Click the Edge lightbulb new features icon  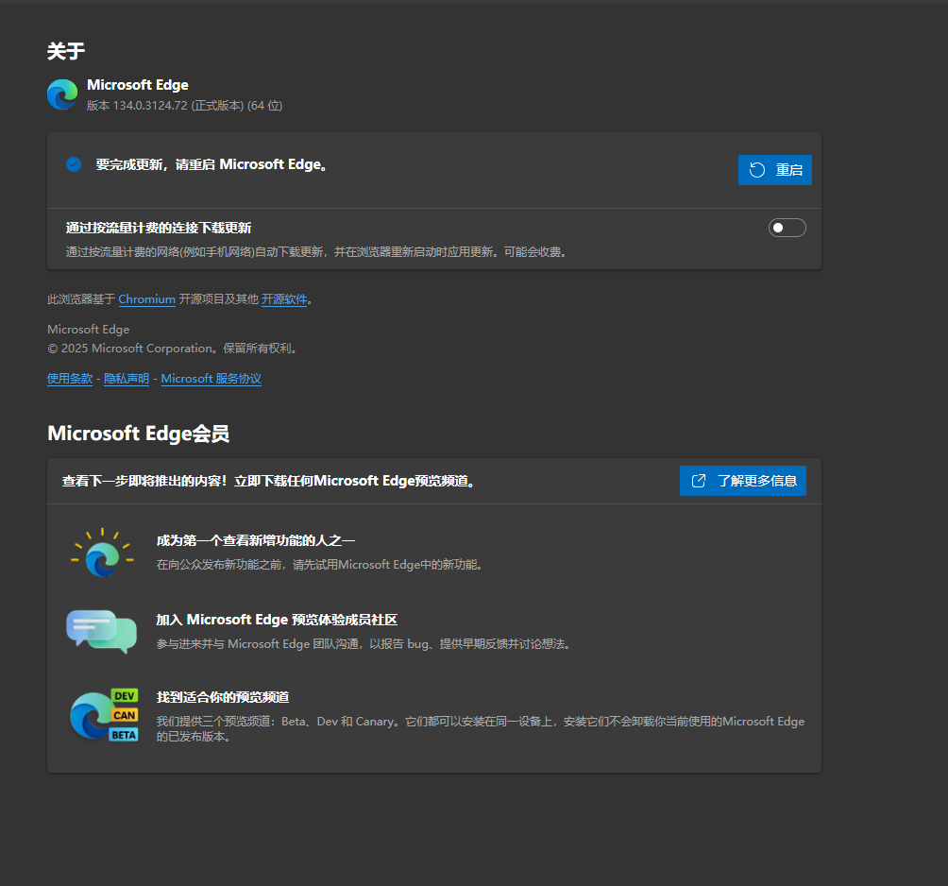[102, 553]
